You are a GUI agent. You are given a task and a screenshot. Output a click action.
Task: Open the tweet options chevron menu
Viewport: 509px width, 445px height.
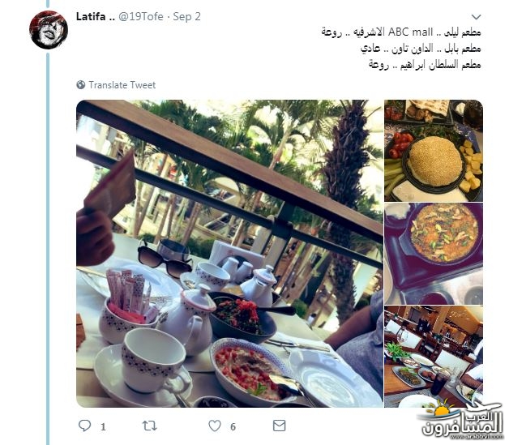coord(476,17)
